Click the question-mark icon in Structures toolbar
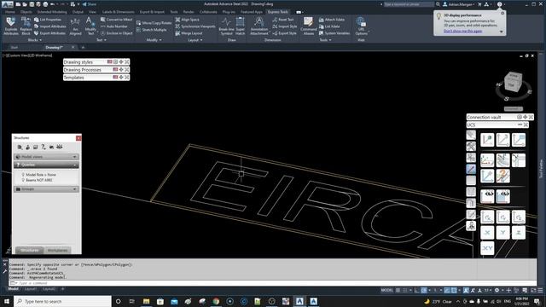Viewport: 546px width, 307px height. [44, 147]
